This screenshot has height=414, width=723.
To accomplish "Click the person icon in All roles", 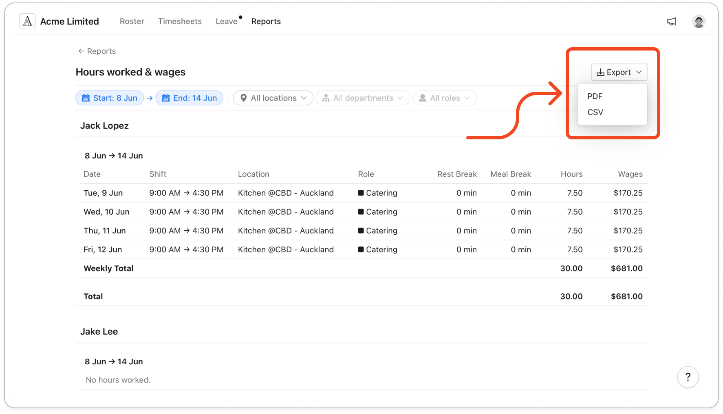I will coord(423,98).
